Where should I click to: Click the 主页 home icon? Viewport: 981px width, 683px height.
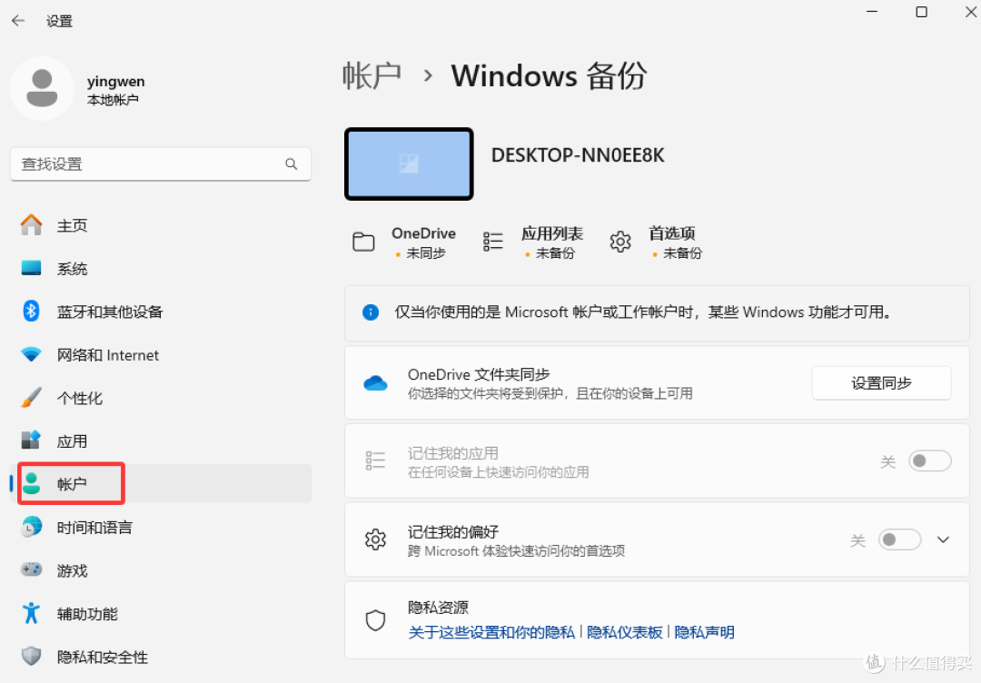point(31,224)
